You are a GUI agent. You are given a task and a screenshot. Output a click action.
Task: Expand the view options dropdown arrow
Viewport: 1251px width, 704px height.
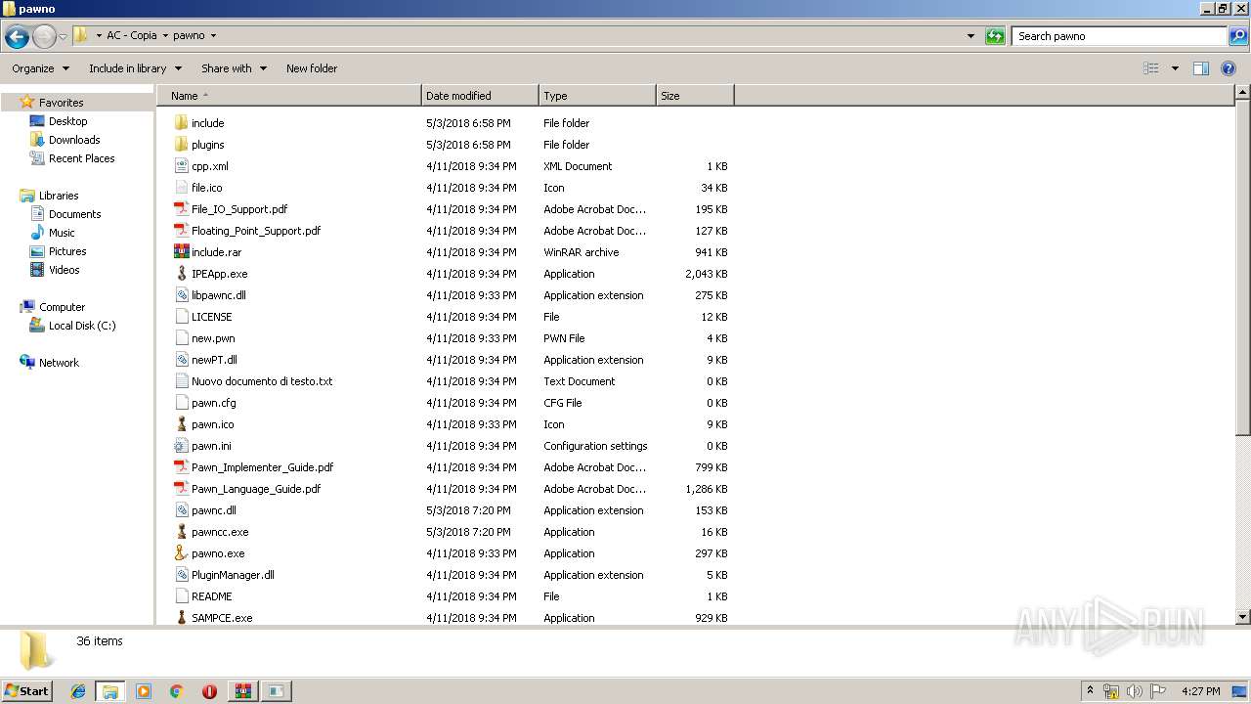[1175, 68]
